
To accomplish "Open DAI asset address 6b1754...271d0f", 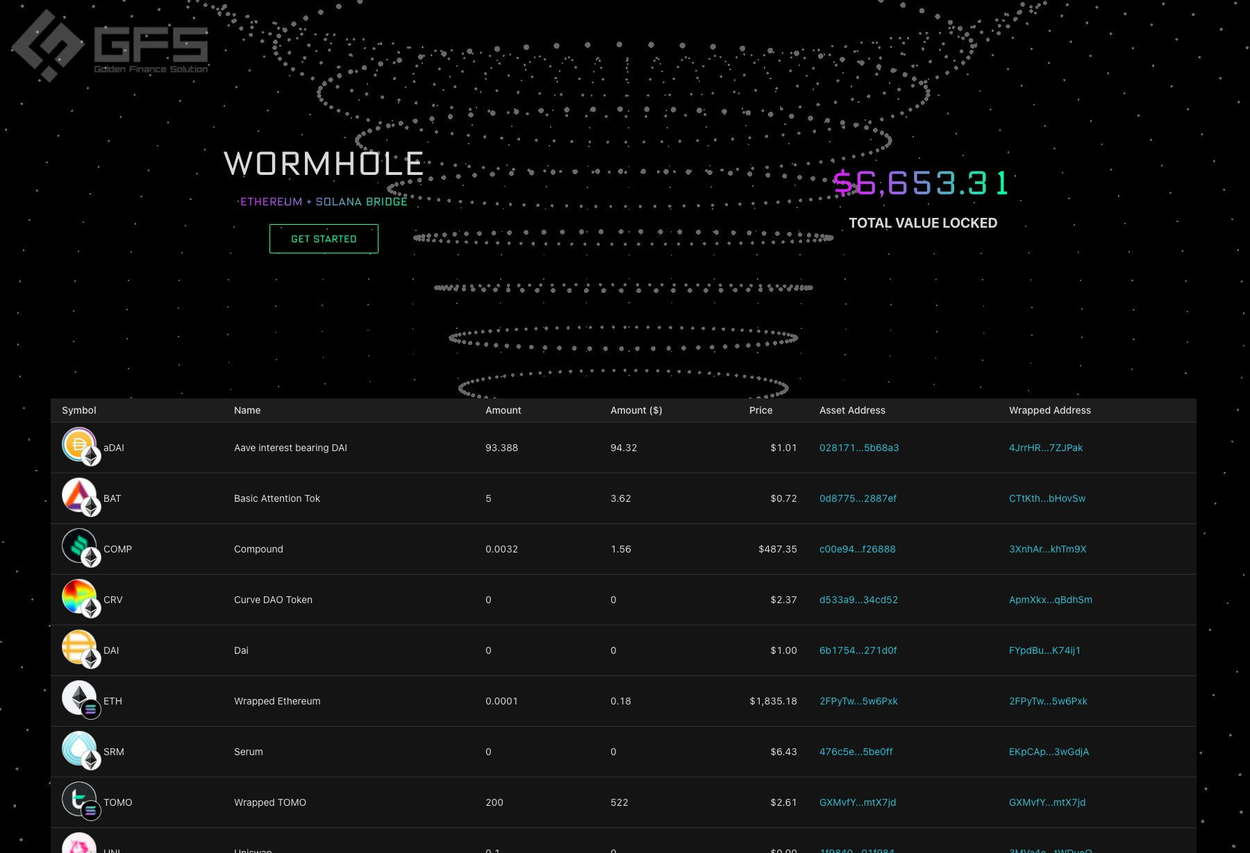I will click(858, 650).
